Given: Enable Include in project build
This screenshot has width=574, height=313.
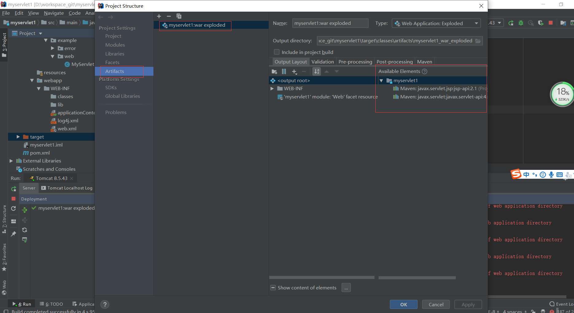Looking at the screenshot, I should coord(277,52).
